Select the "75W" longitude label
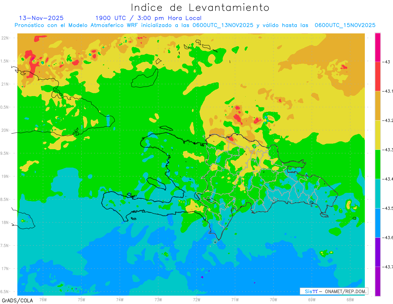 click(x=81, y=299)
